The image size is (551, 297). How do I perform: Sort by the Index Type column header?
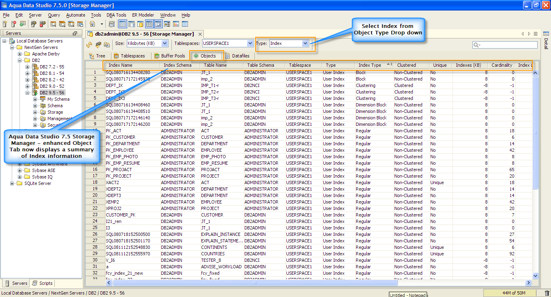[x=375, y=65]
